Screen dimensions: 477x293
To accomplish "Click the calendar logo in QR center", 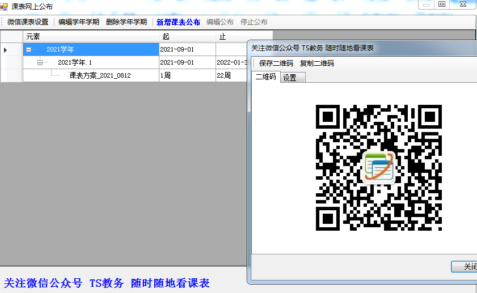I will tap(379, 168).
